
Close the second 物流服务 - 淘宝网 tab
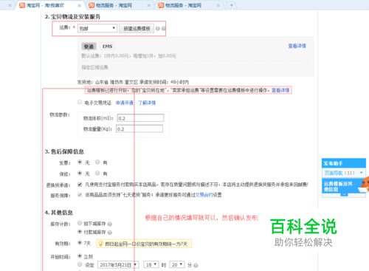[x=218, y=5]
